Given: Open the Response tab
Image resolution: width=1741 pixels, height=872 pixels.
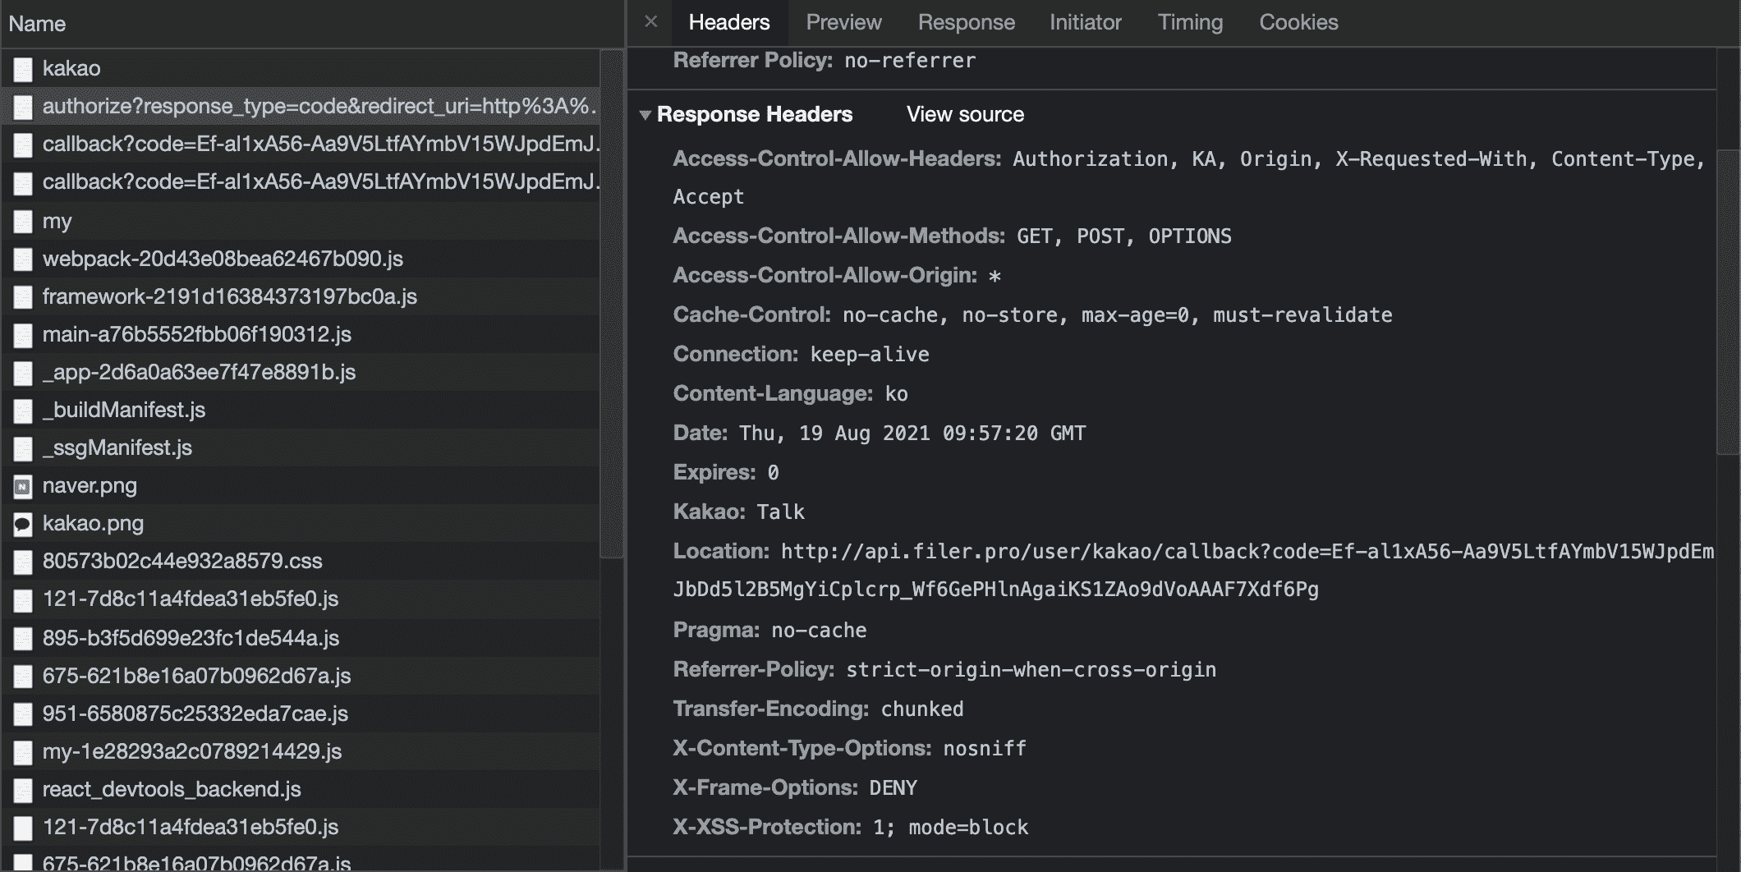Looking at the screenshot, I should (966, 22).
